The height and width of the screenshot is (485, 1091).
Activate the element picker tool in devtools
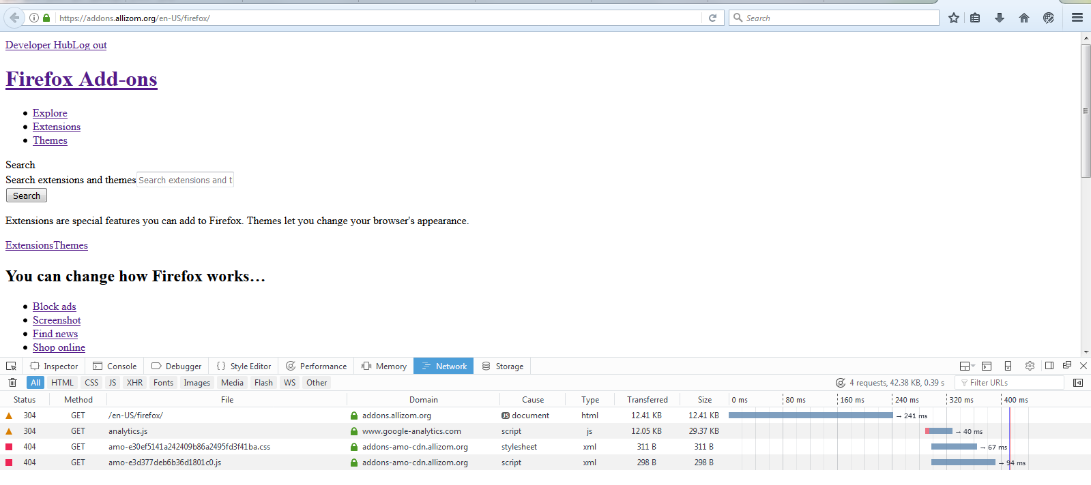coord(11,366)
